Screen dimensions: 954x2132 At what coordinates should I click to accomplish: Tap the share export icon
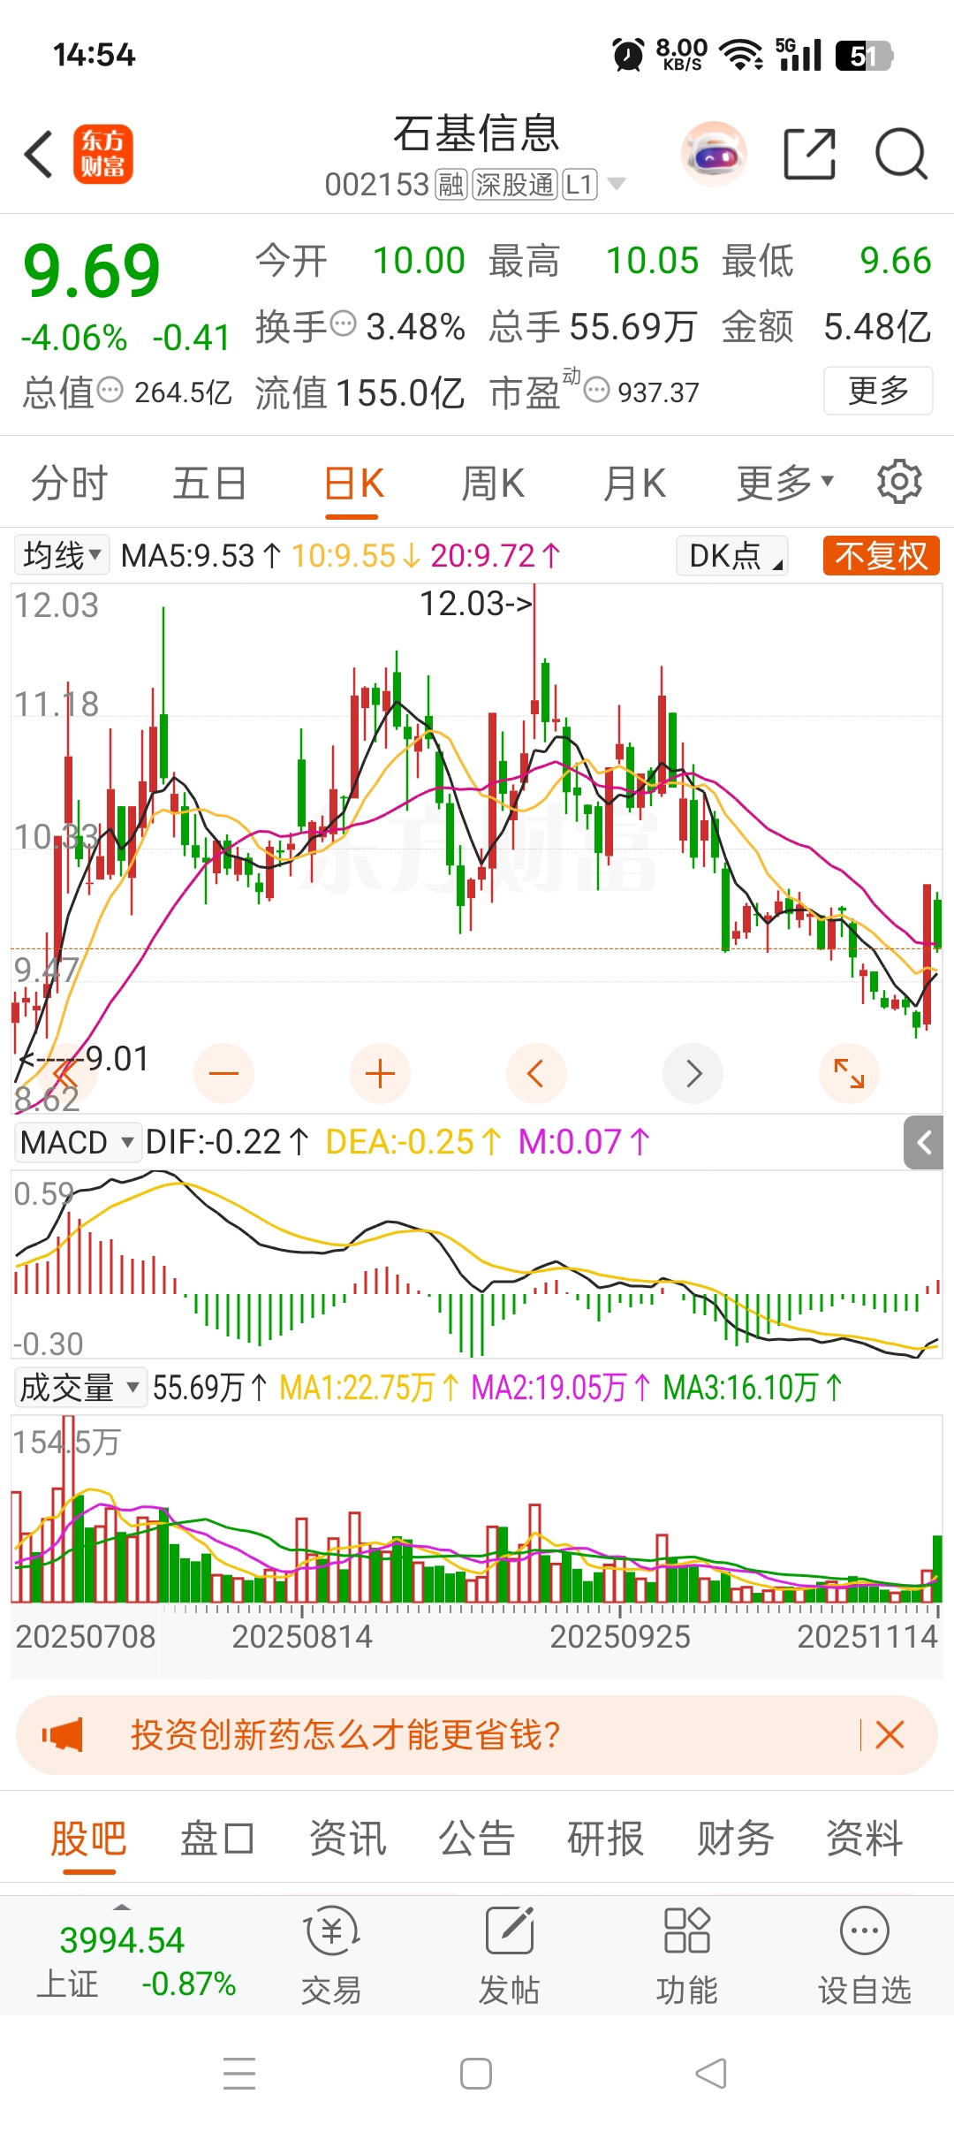809,154
